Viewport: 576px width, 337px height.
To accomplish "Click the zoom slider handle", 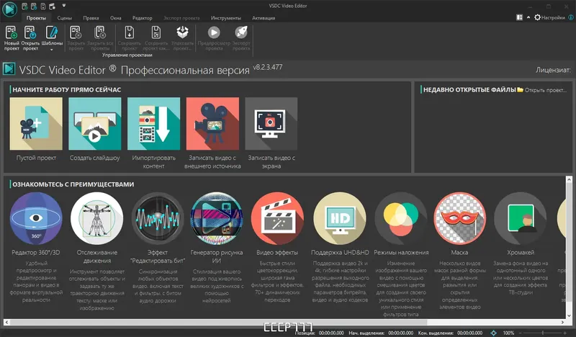I will click(543, 333).
